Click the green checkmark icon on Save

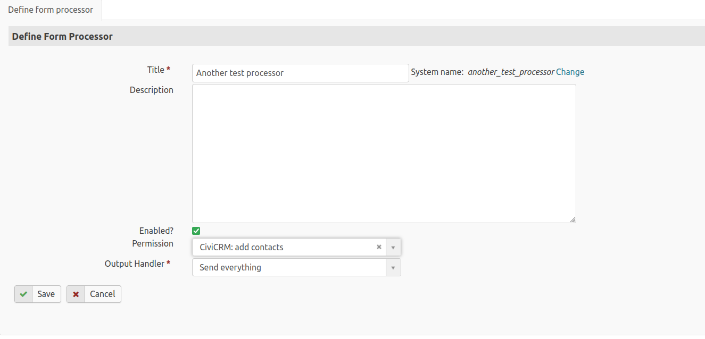23,294
